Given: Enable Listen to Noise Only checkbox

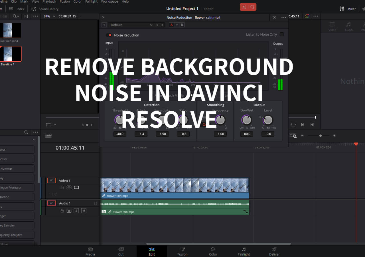Looking at the screenshot, I should (x=281, y=35).
